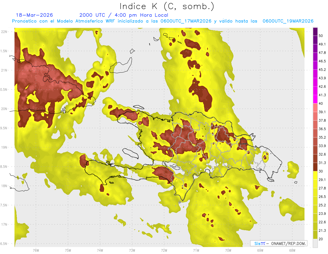Click the map title 'Indice K (C, somb.)'

tap(167, 6)
